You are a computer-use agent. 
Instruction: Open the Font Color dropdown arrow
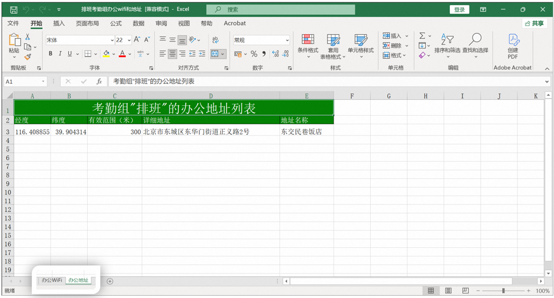(x=130, y=54)
